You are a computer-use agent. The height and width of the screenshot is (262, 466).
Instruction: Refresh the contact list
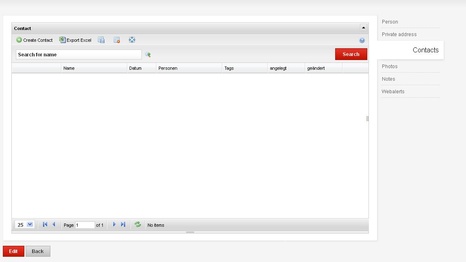tap(138, 225)
